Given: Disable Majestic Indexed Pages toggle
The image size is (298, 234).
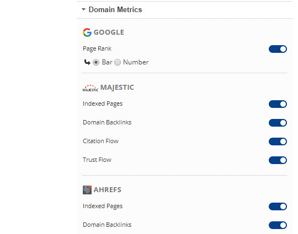Looking at the screenshot, I should [278, 104].
